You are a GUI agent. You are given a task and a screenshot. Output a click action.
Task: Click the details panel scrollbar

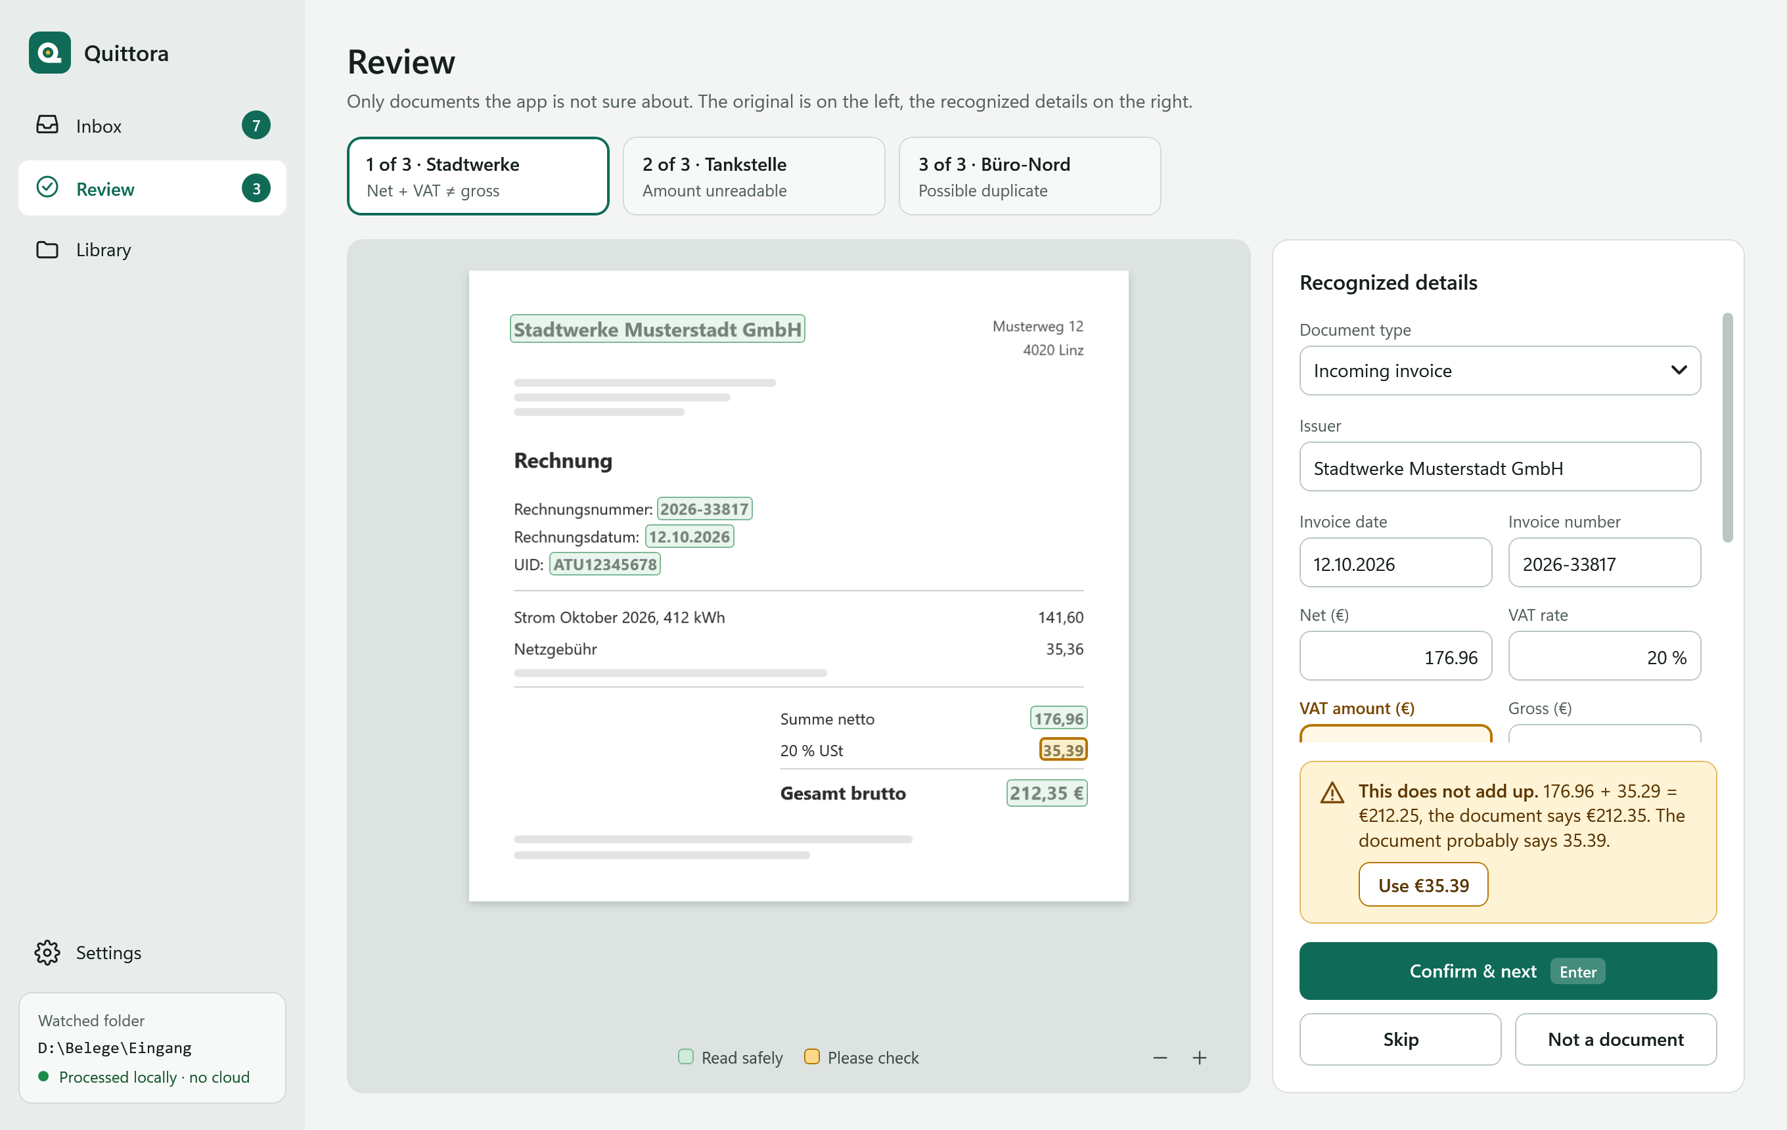(1727, 428)
